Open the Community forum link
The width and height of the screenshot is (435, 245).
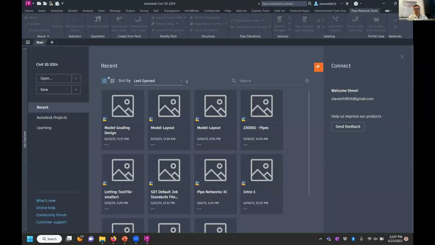coord(51,215)
